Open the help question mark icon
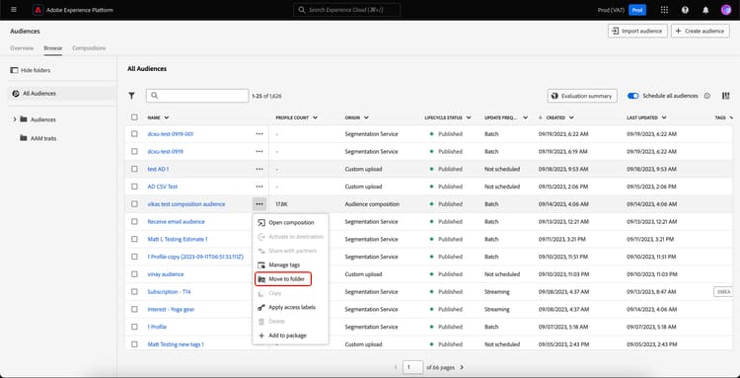The image size is (740, 378). point(685,10)
